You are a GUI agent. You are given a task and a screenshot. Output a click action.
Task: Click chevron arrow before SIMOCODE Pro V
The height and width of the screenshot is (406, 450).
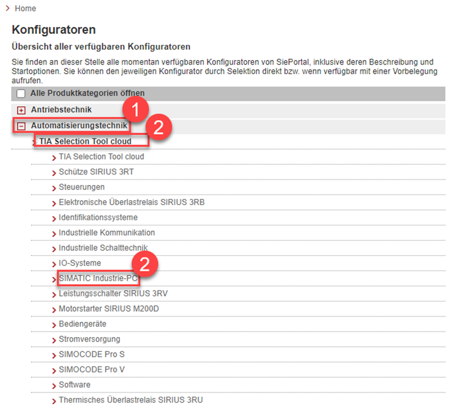point(54,370)
